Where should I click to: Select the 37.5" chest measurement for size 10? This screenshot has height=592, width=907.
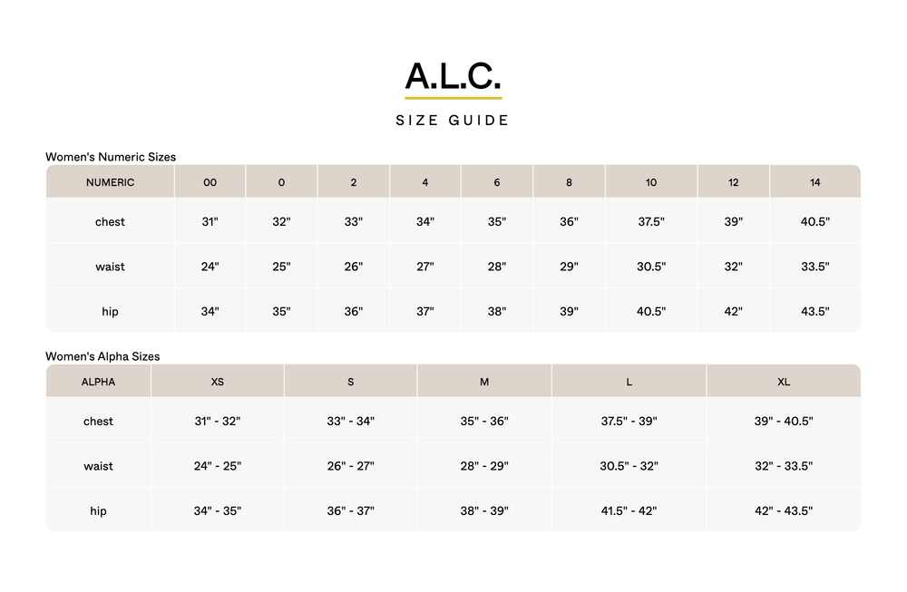point(651,222)
